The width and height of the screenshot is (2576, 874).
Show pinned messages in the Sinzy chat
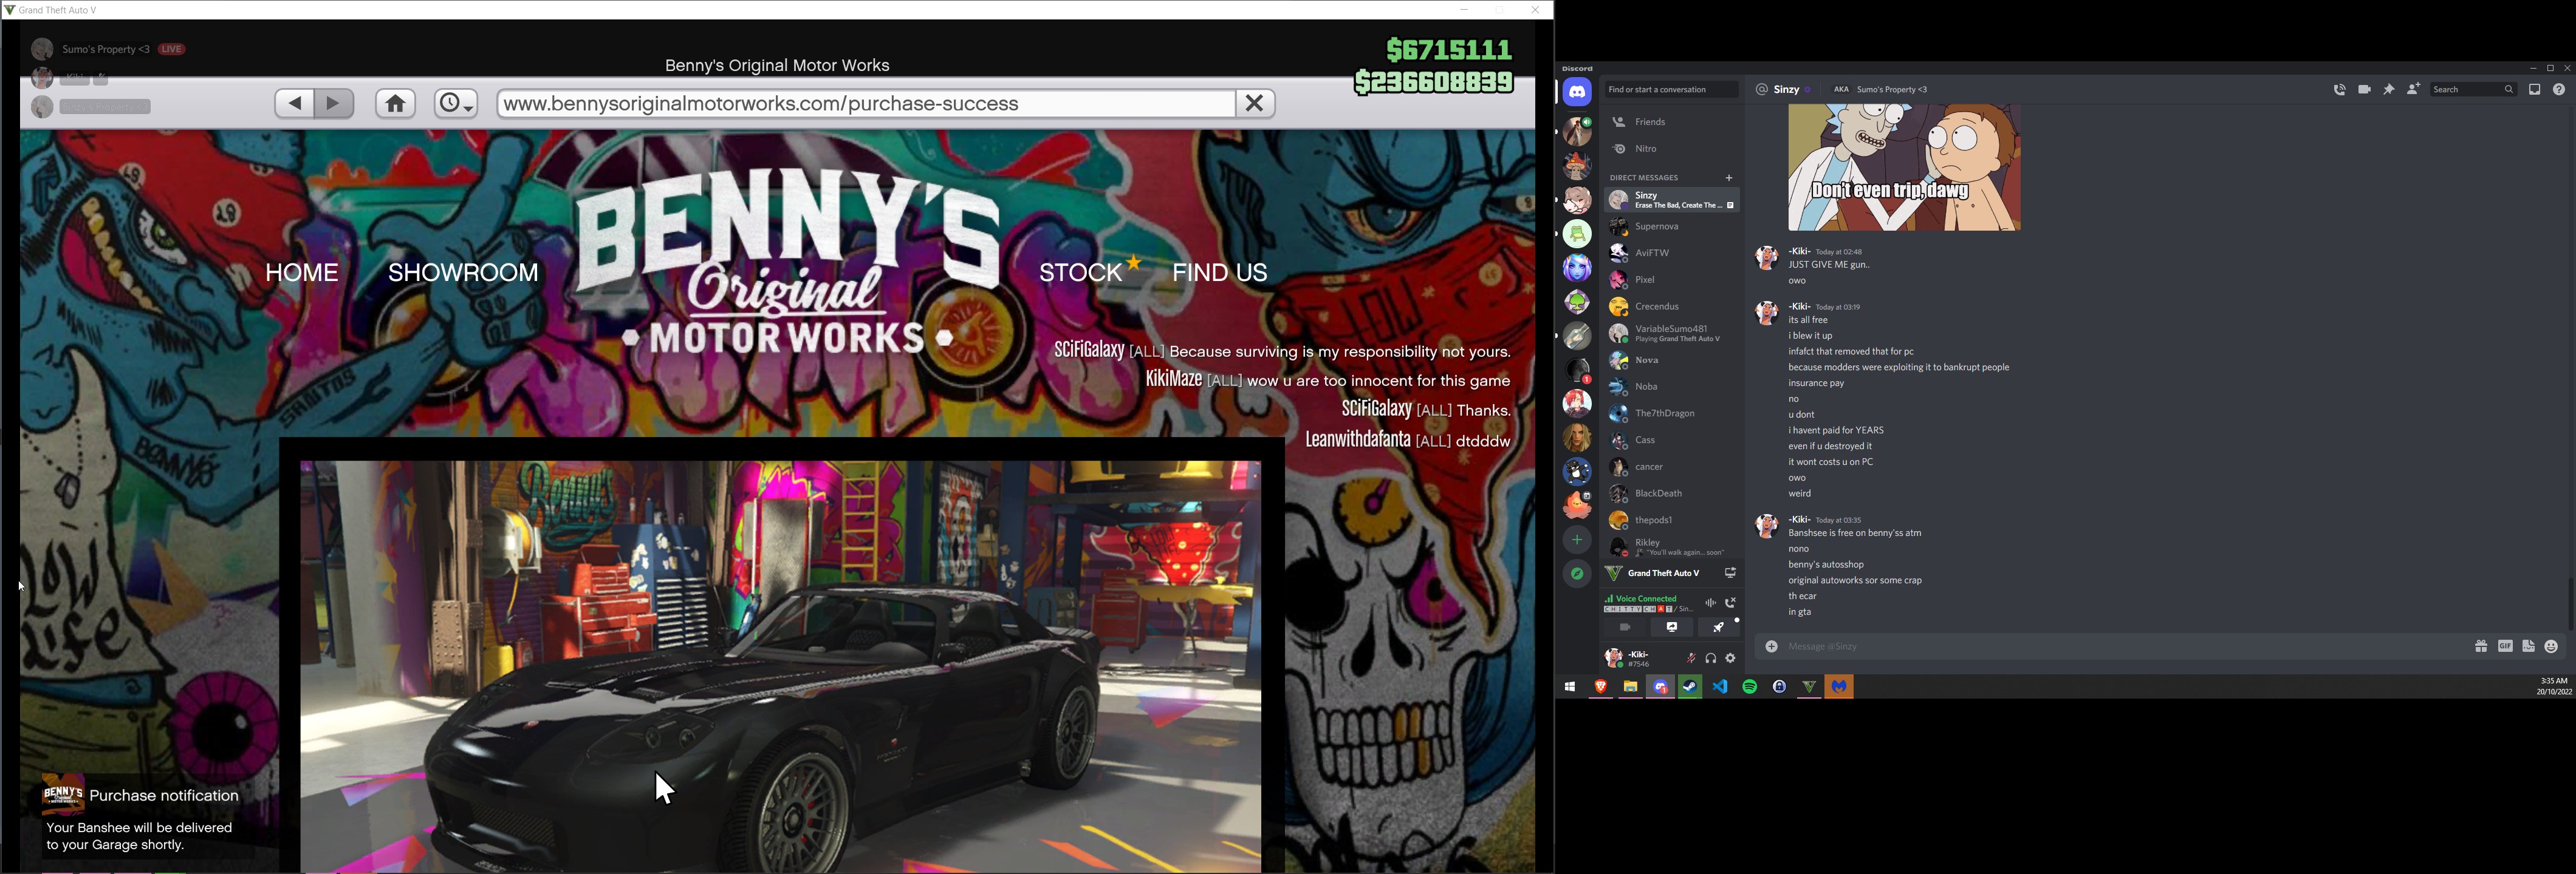pos(2388,90)
